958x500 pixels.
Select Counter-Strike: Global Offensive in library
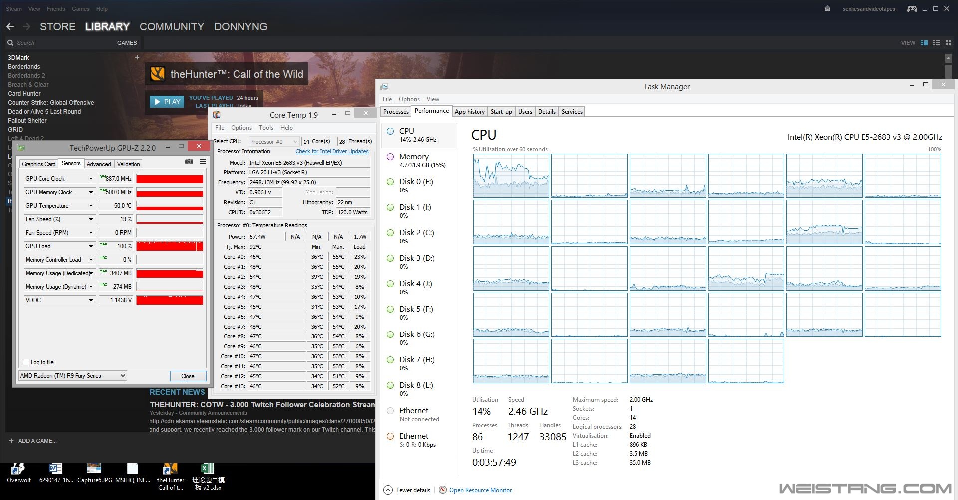click(51, 103)
